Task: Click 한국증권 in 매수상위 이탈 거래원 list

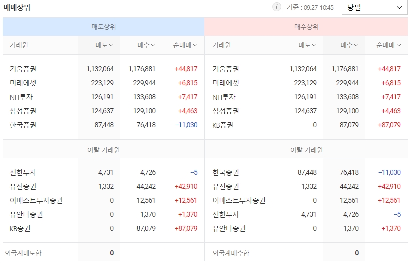Action: point(226,172)
